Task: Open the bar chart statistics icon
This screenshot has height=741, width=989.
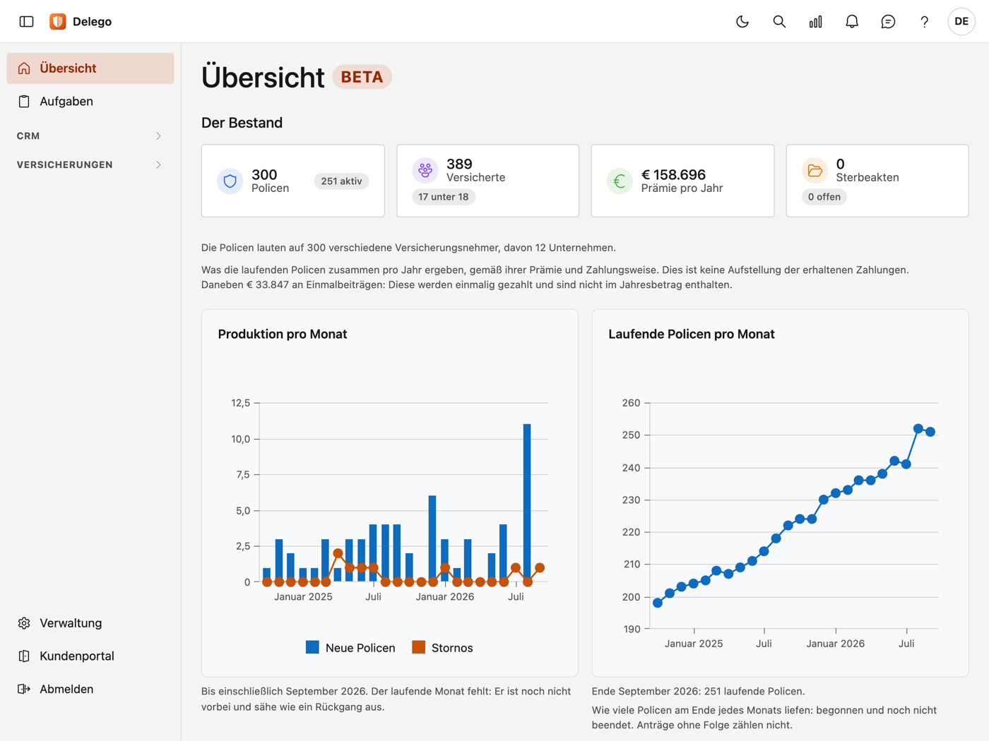Action: (x=815, y=21)
